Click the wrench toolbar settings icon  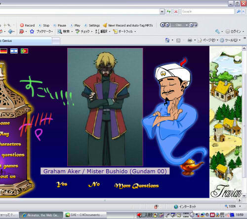(x=217, y=31)
